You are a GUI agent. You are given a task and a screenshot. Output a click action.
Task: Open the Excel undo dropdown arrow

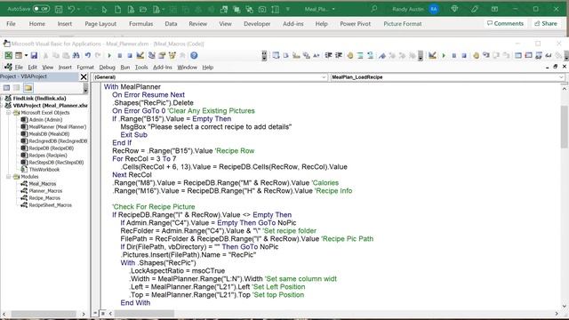click(x=79, y=10)
